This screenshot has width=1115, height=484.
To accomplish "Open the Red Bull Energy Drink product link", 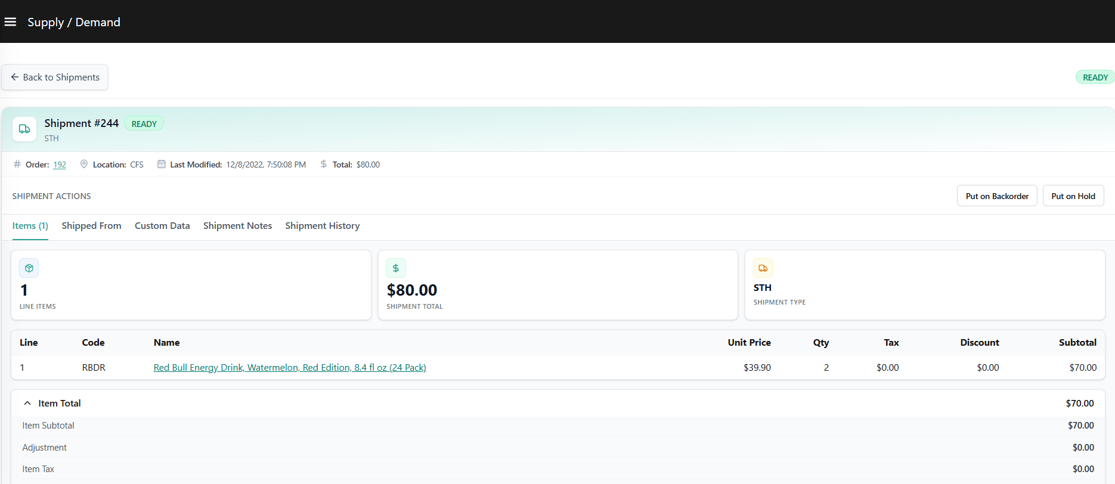I will tap(290, 368).
